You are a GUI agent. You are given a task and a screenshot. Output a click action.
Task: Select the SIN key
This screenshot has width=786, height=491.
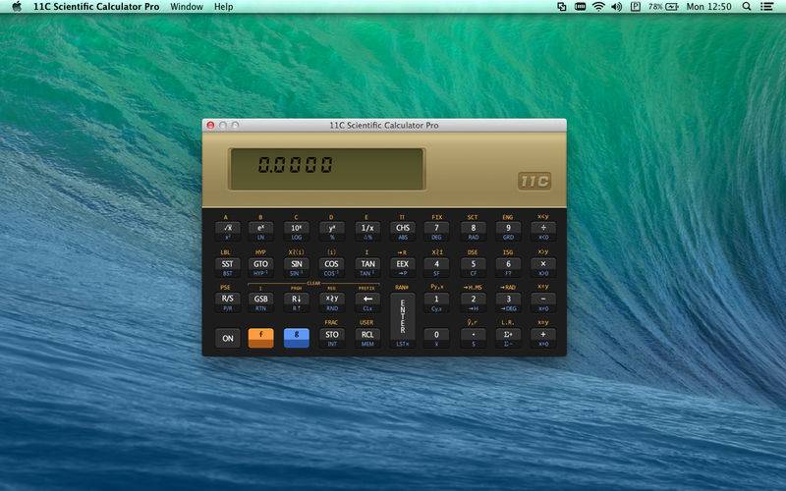click(297, 267)
